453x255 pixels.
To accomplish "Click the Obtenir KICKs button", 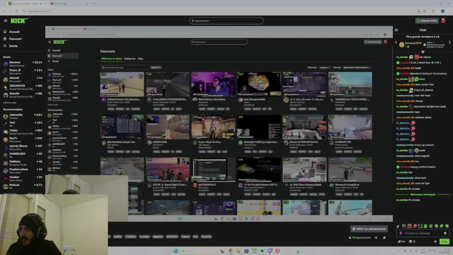I will tap(427, 21).
